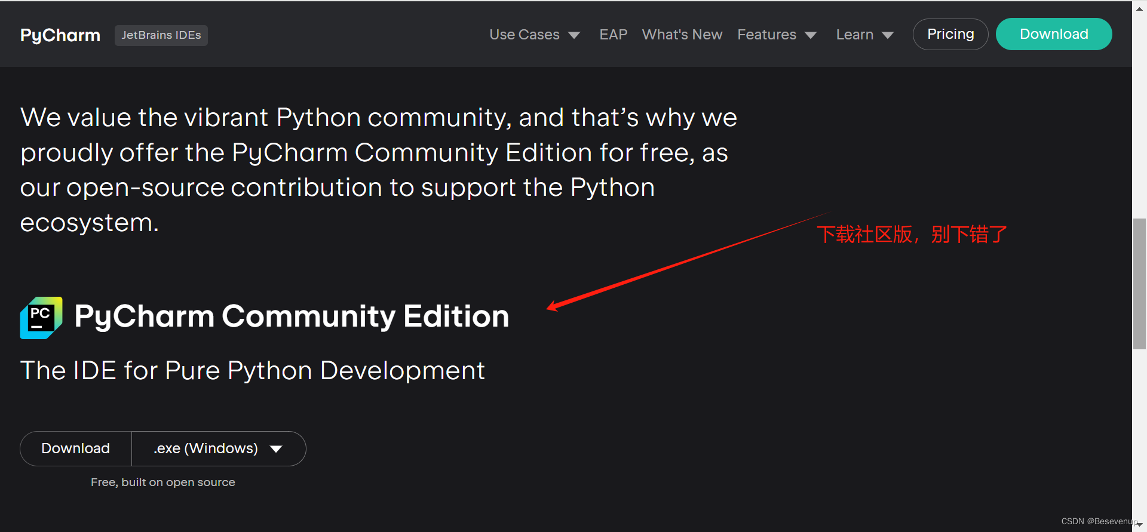The image size is (1147, 532).
Task: Expand the Use Cases dropdown arrow
Action: [x=574, y=35]
